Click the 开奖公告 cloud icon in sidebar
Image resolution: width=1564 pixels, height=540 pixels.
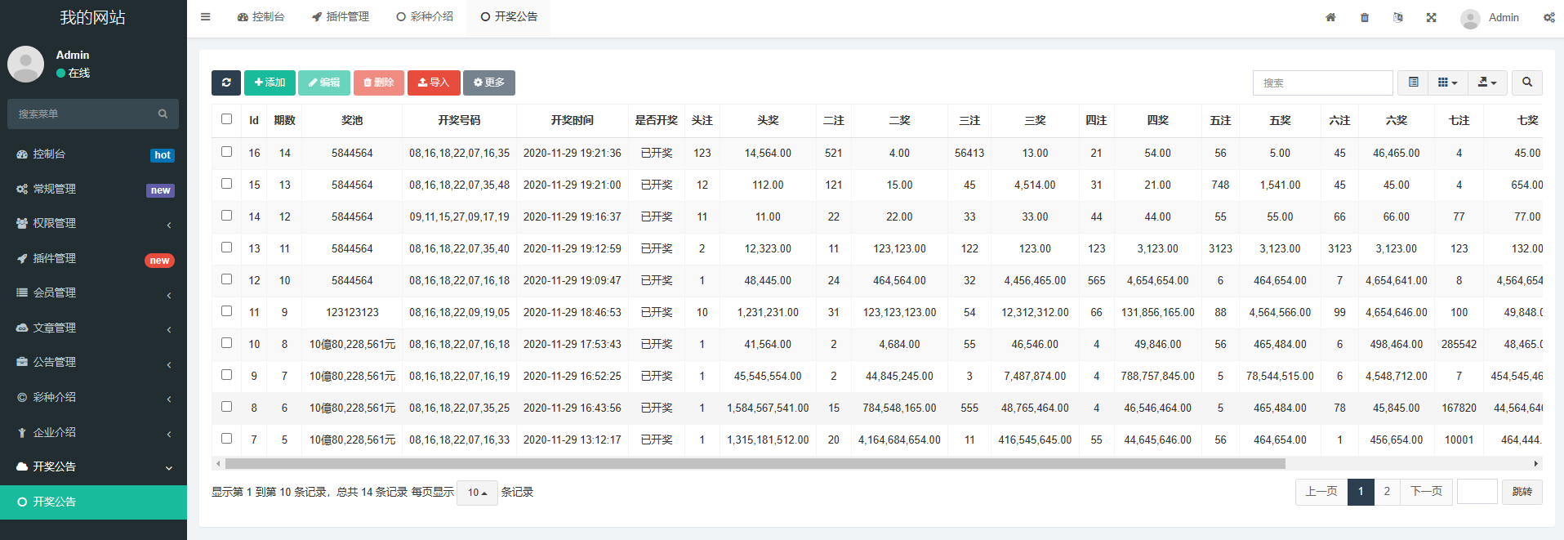pos(22,466)
